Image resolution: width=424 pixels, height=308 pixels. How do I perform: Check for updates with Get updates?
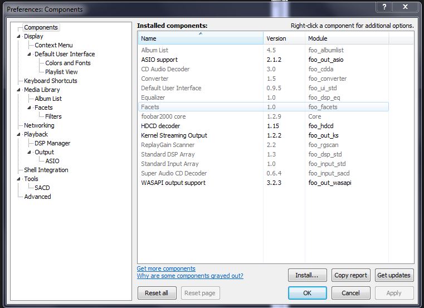[x=394, y=275]
